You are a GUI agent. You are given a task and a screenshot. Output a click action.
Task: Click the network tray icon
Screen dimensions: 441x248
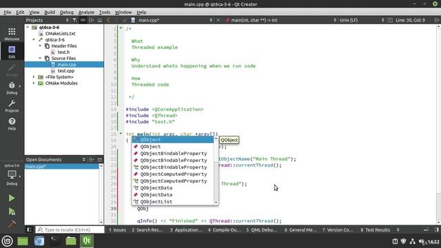coord(413,241)
